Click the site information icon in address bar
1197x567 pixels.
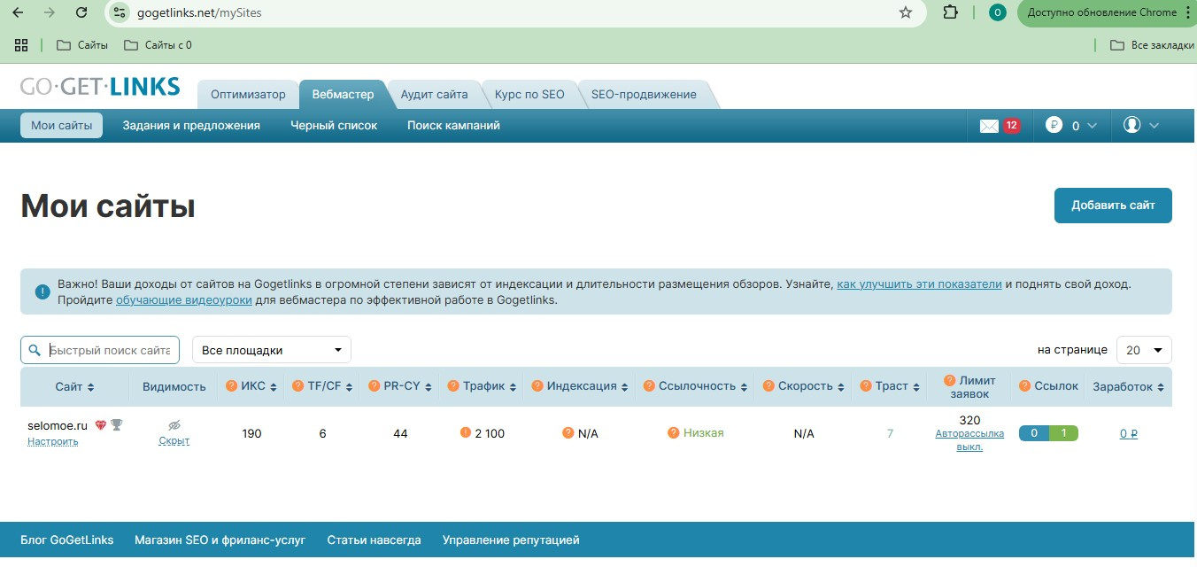point(120,12)
